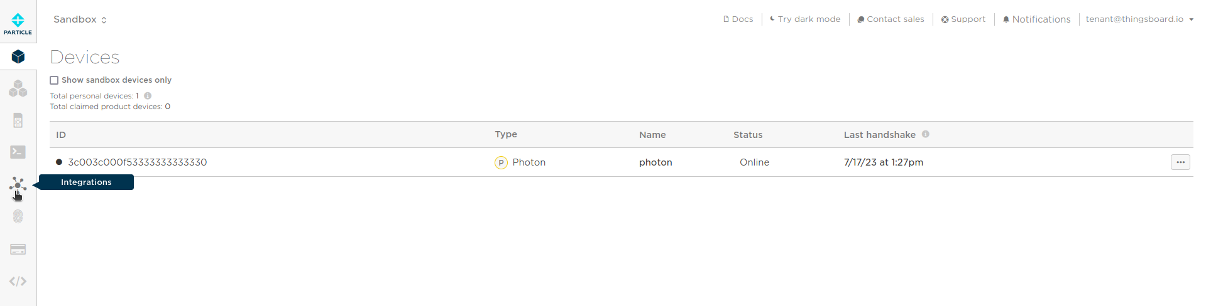Image resolution: width=1206 pixels, height=306 pixels.
Task: Open device ID 3c003c000f53333333333330
Action: tap(137, 162)
